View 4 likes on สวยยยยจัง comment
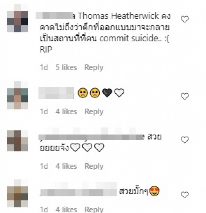The image size is (206, 213). pos(66,166)
